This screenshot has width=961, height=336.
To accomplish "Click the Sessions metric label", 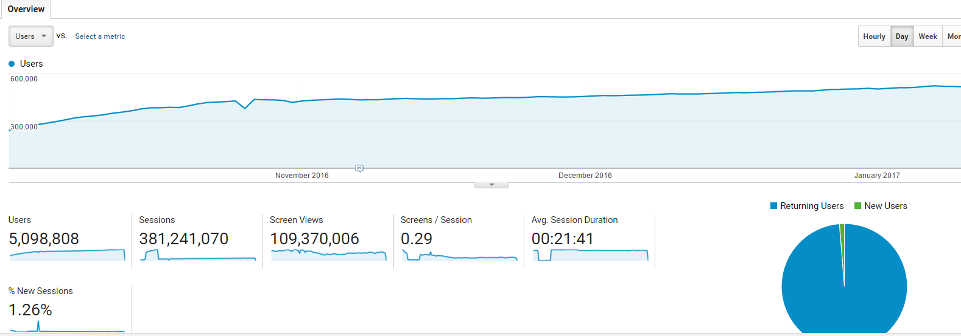I will click(157, 220).
